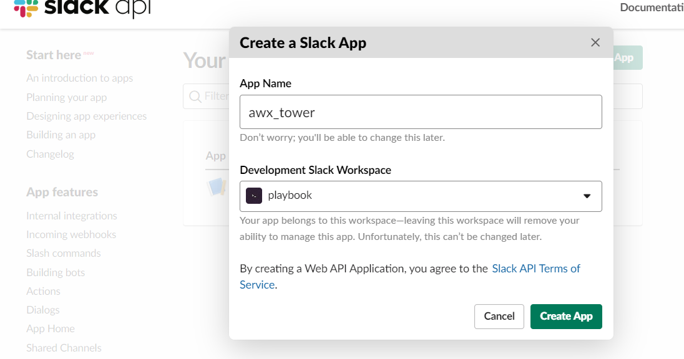Open Shared Channels in sidebar

click(x=64, y=348)
